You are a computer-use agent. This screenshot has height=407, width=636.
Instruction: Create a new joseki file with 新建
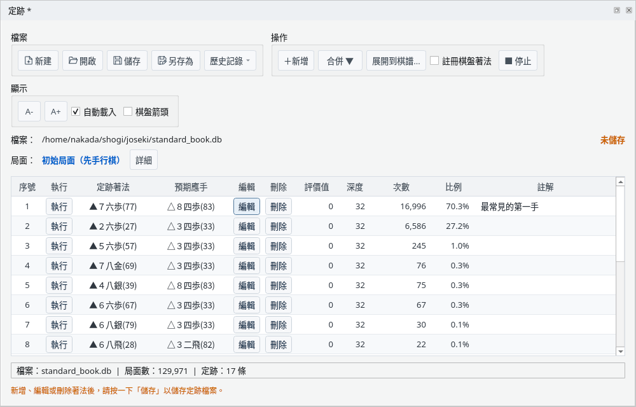[x=38, y=61]
